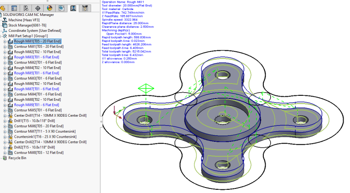This screenshot has height=193, width=350.
Task: Click the Stock Manager[6061-T6] cube icon
Action: [5, 25]
